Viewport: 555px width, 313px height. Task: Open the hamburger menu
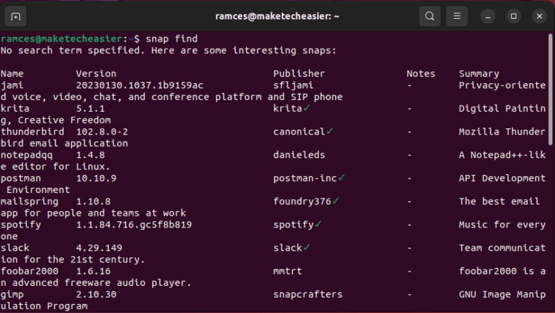click(x=457, y=16)
